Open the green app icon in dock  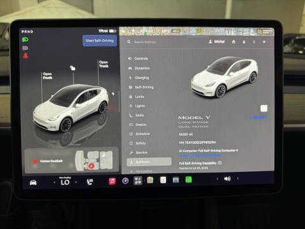click(189, 179)
